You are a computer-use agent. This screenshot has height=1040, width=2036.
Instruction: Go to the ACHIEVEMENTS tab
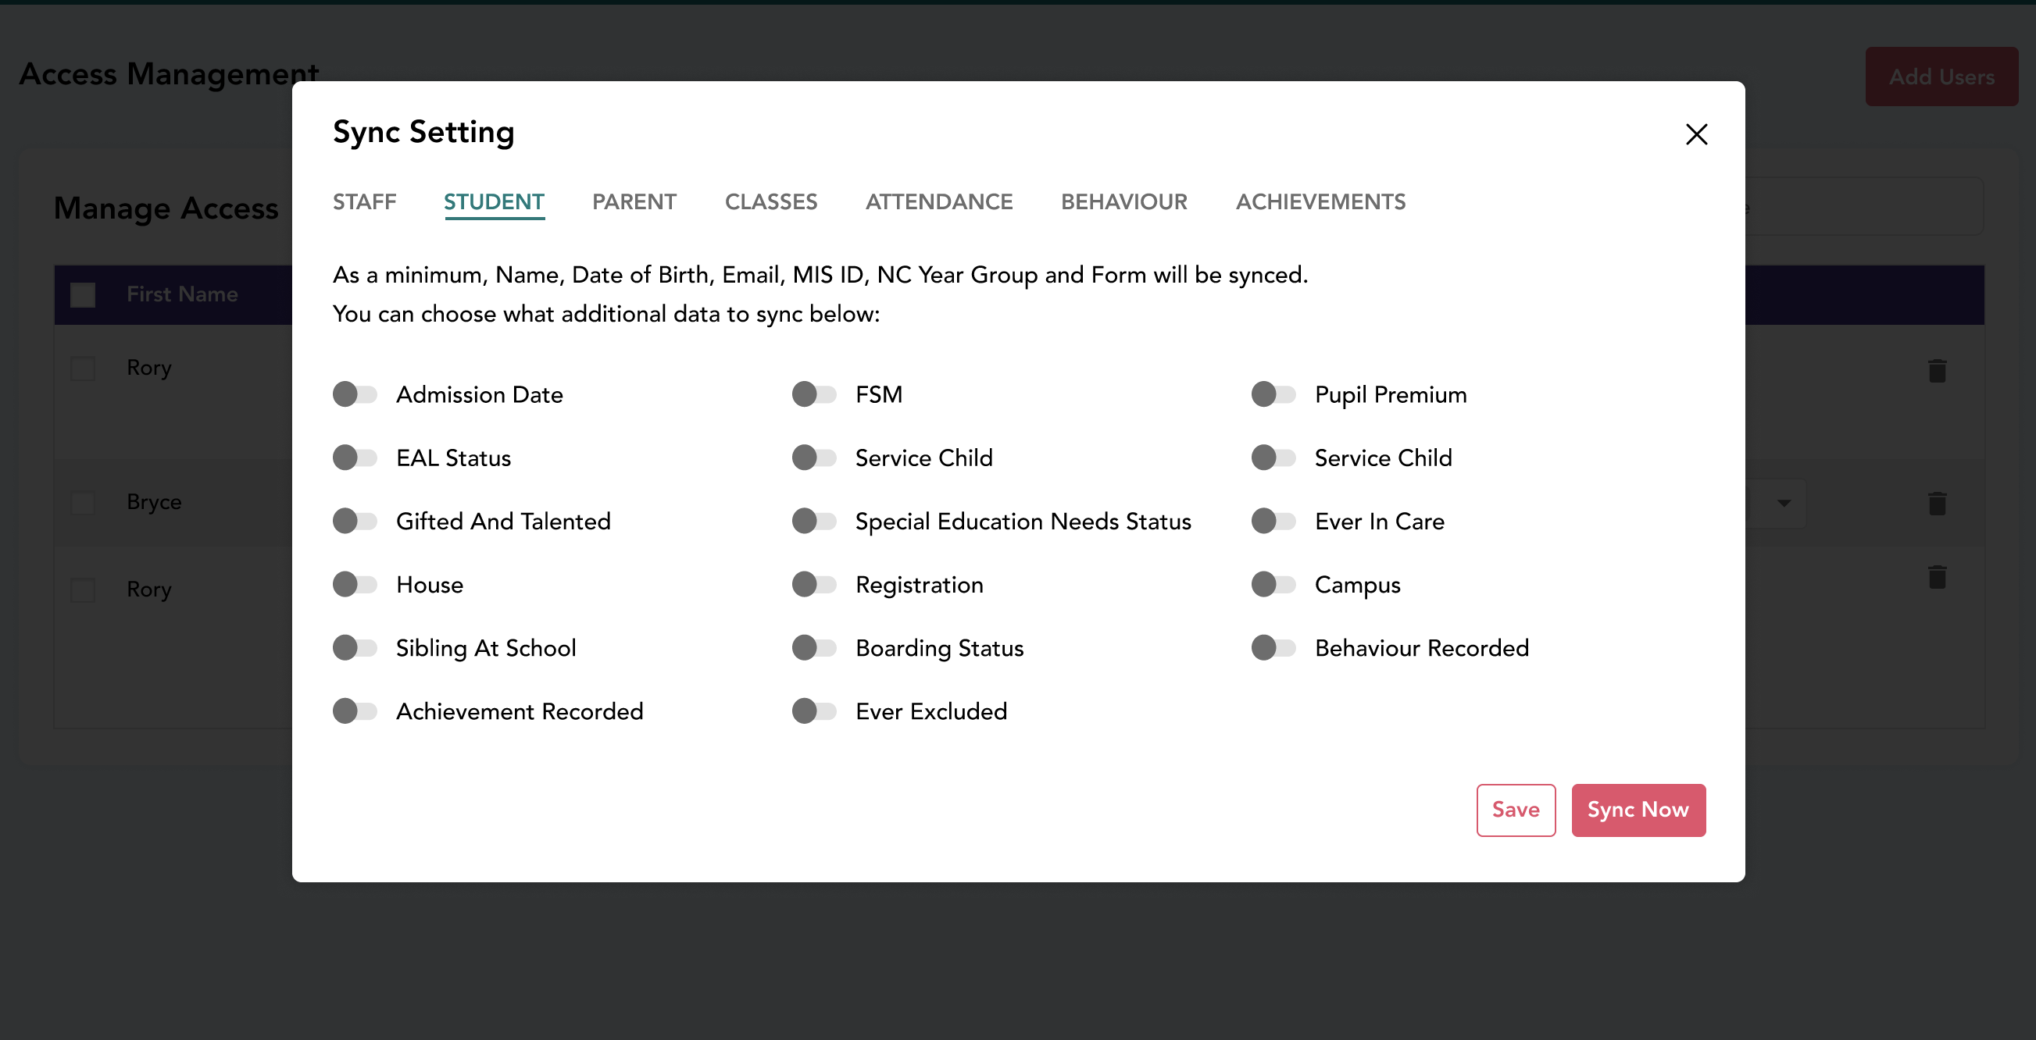(1320, 202)
